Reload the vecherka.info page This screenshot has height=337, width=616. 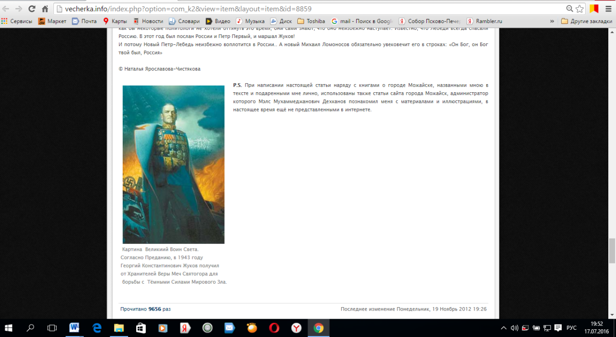click(x=32, y=9)
